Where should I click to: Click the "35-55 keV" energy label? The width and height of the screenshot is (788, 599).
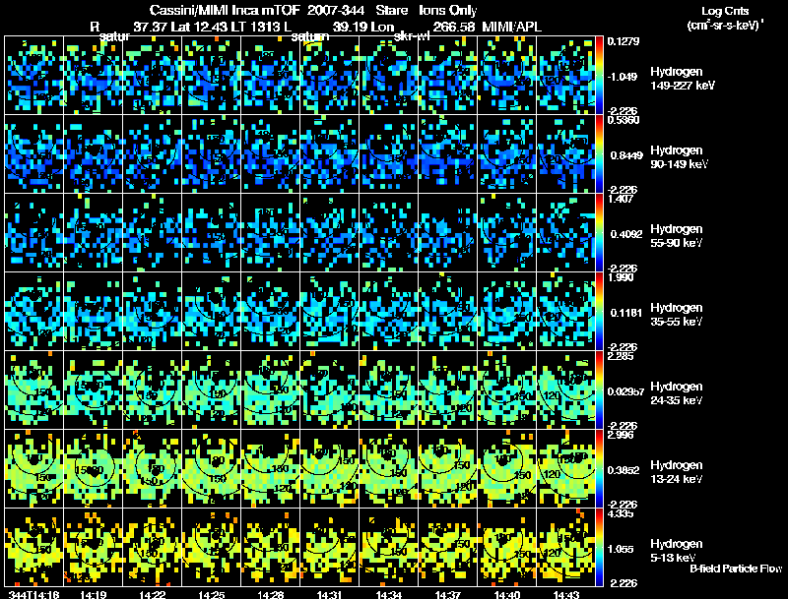(x=676, y=322)
